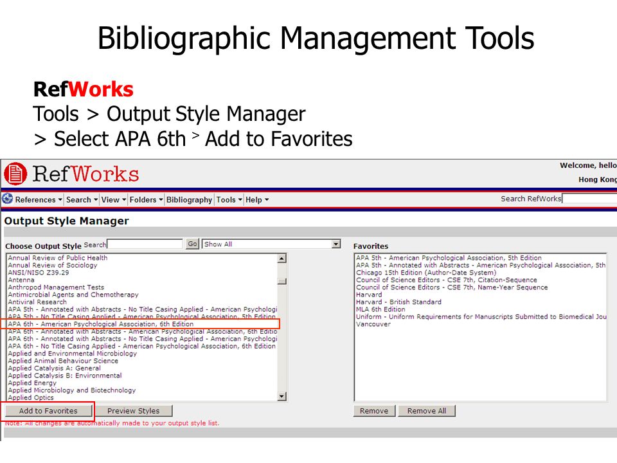Open the Search menu
The width and height of the screenshot is (617, 463).
click(x=82, y=199)
